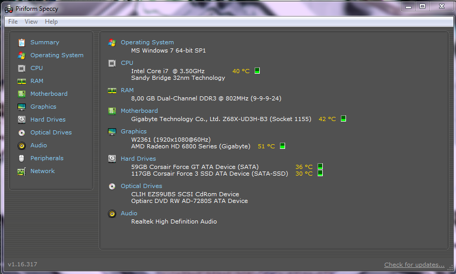Click the Optical Drives disc icon in sidebar
The height and width of the screenshot is (274, 456).
tap(22, 132)
